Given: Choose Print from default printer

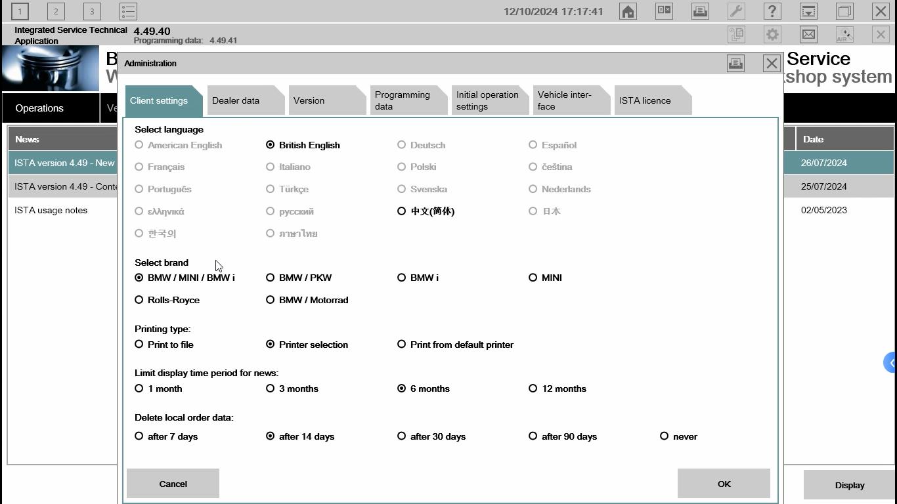Looking at the screenshot, I should click(455, 345).
